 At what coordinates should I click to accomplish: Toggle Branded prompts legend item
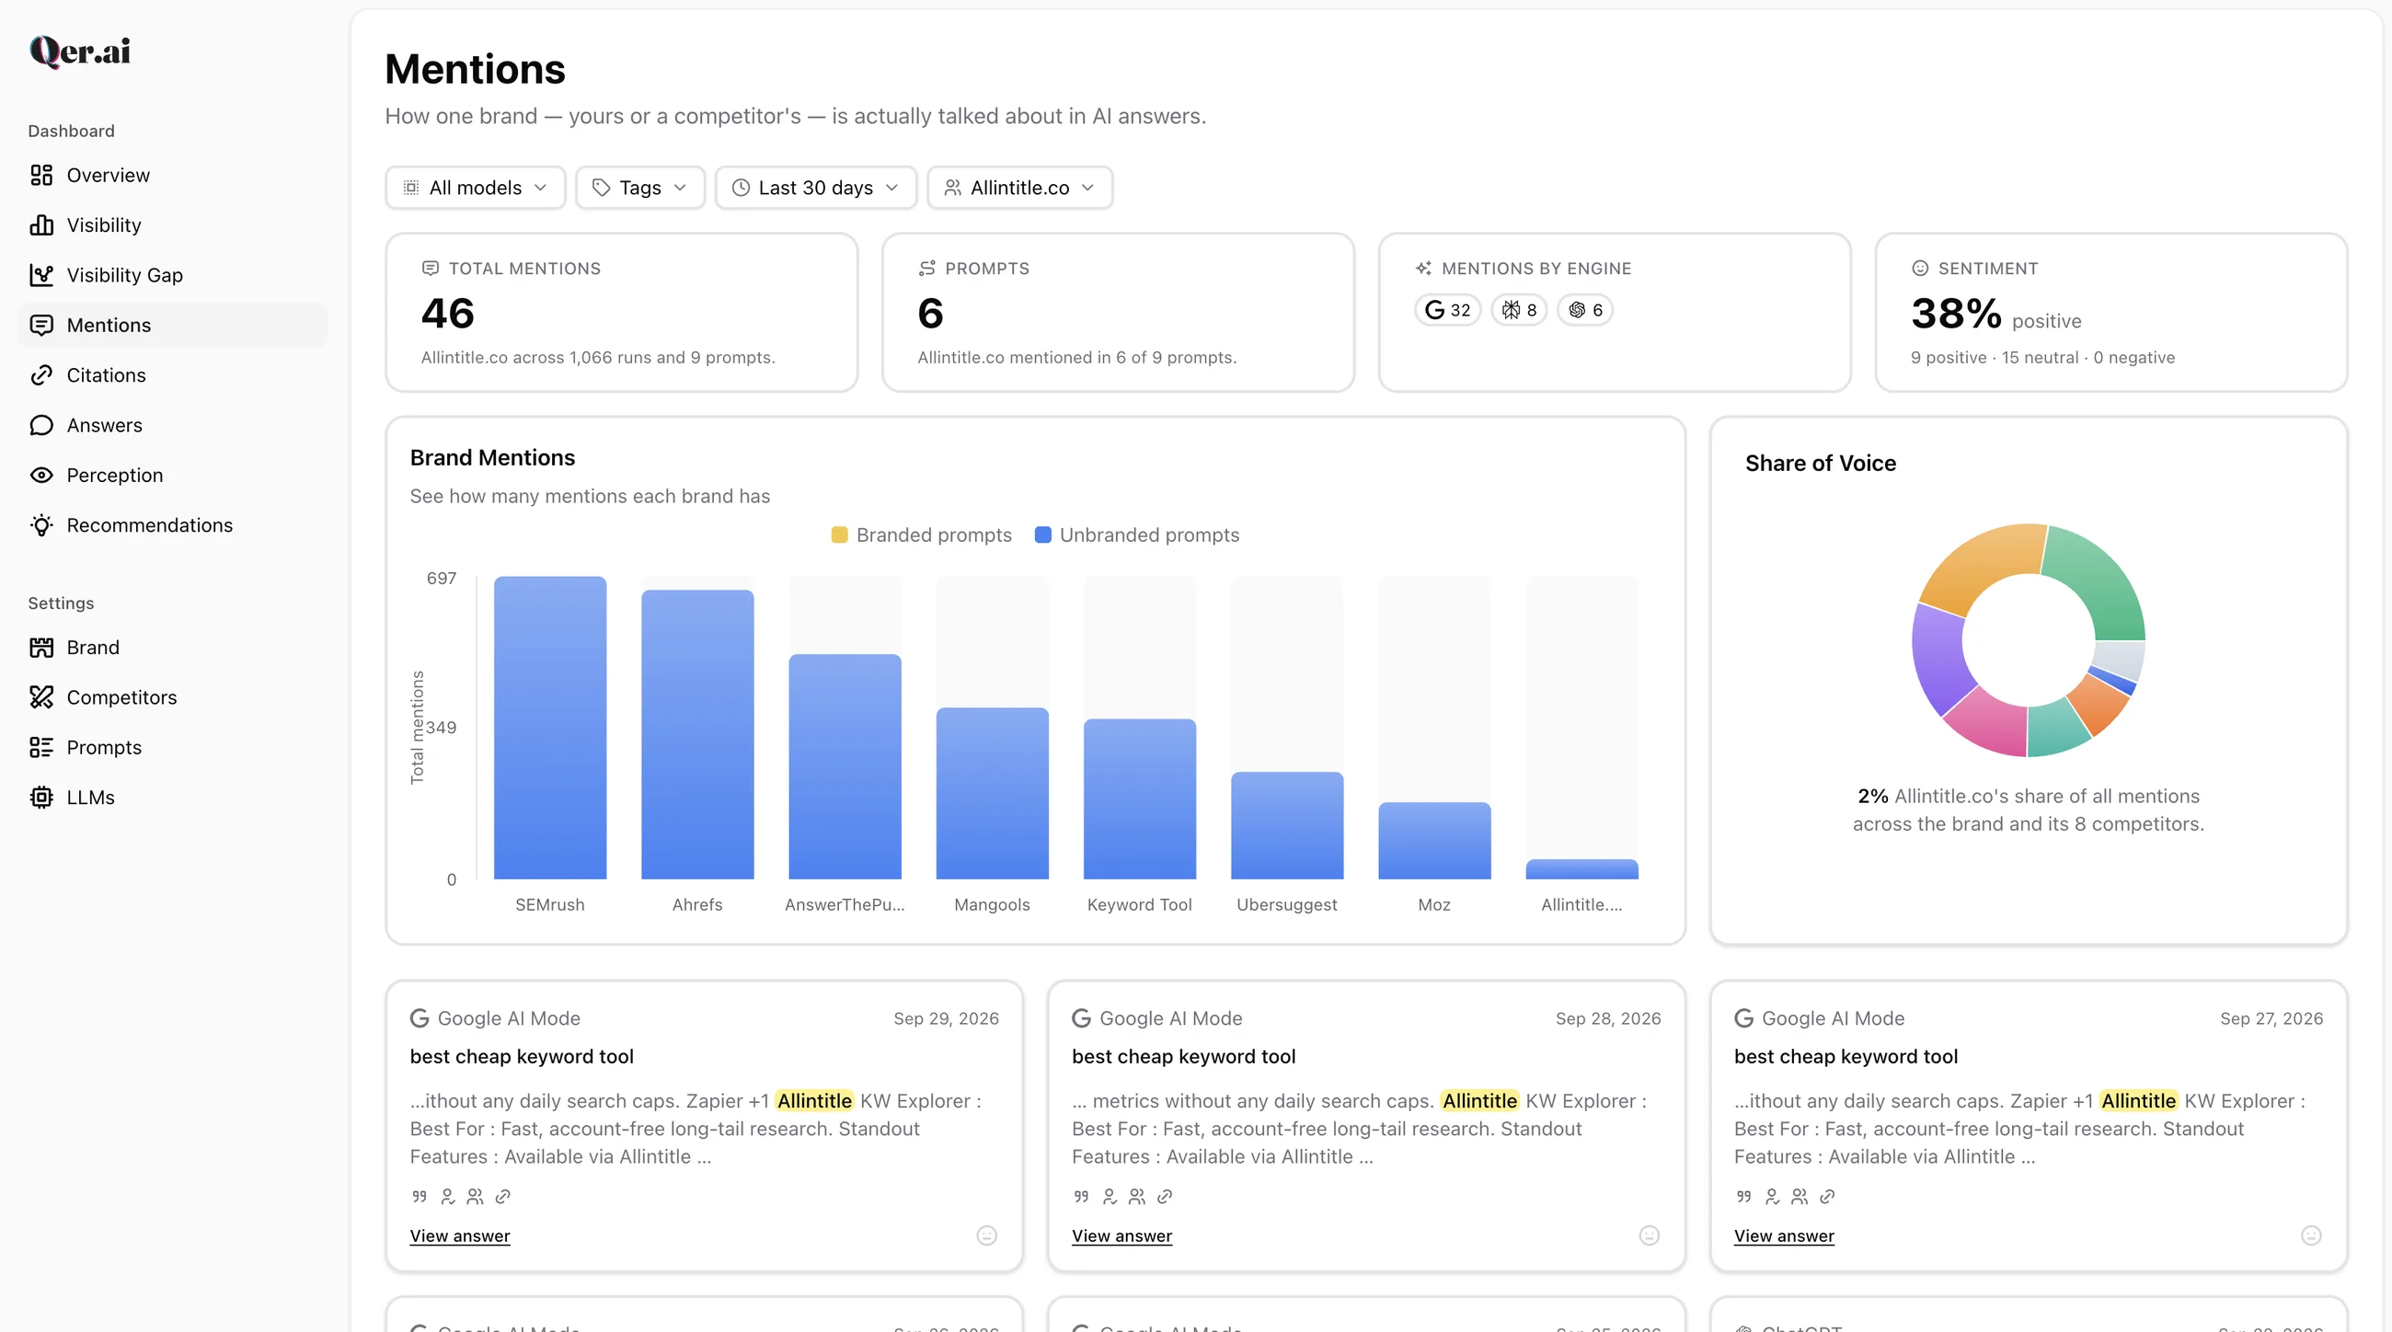pyautogui.click(x=921, y=535)
